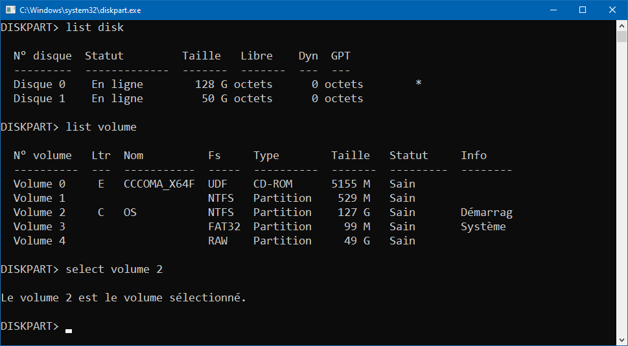Click the 'select volume 2' command line
628x346 pixels.
(82, 269)
